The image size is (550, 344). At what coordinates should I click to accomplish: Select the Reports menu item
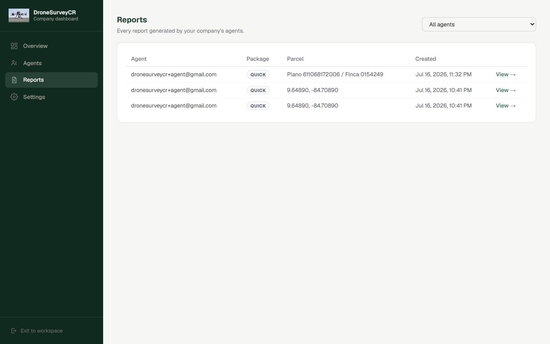(x=52, y=80)
